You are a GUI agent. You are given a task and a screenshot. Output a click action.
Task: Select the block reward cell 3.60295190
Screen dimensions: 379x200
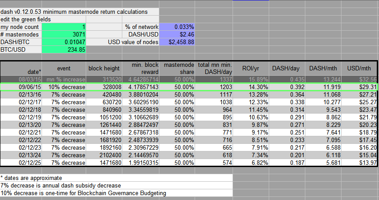[x=141, y=102]
